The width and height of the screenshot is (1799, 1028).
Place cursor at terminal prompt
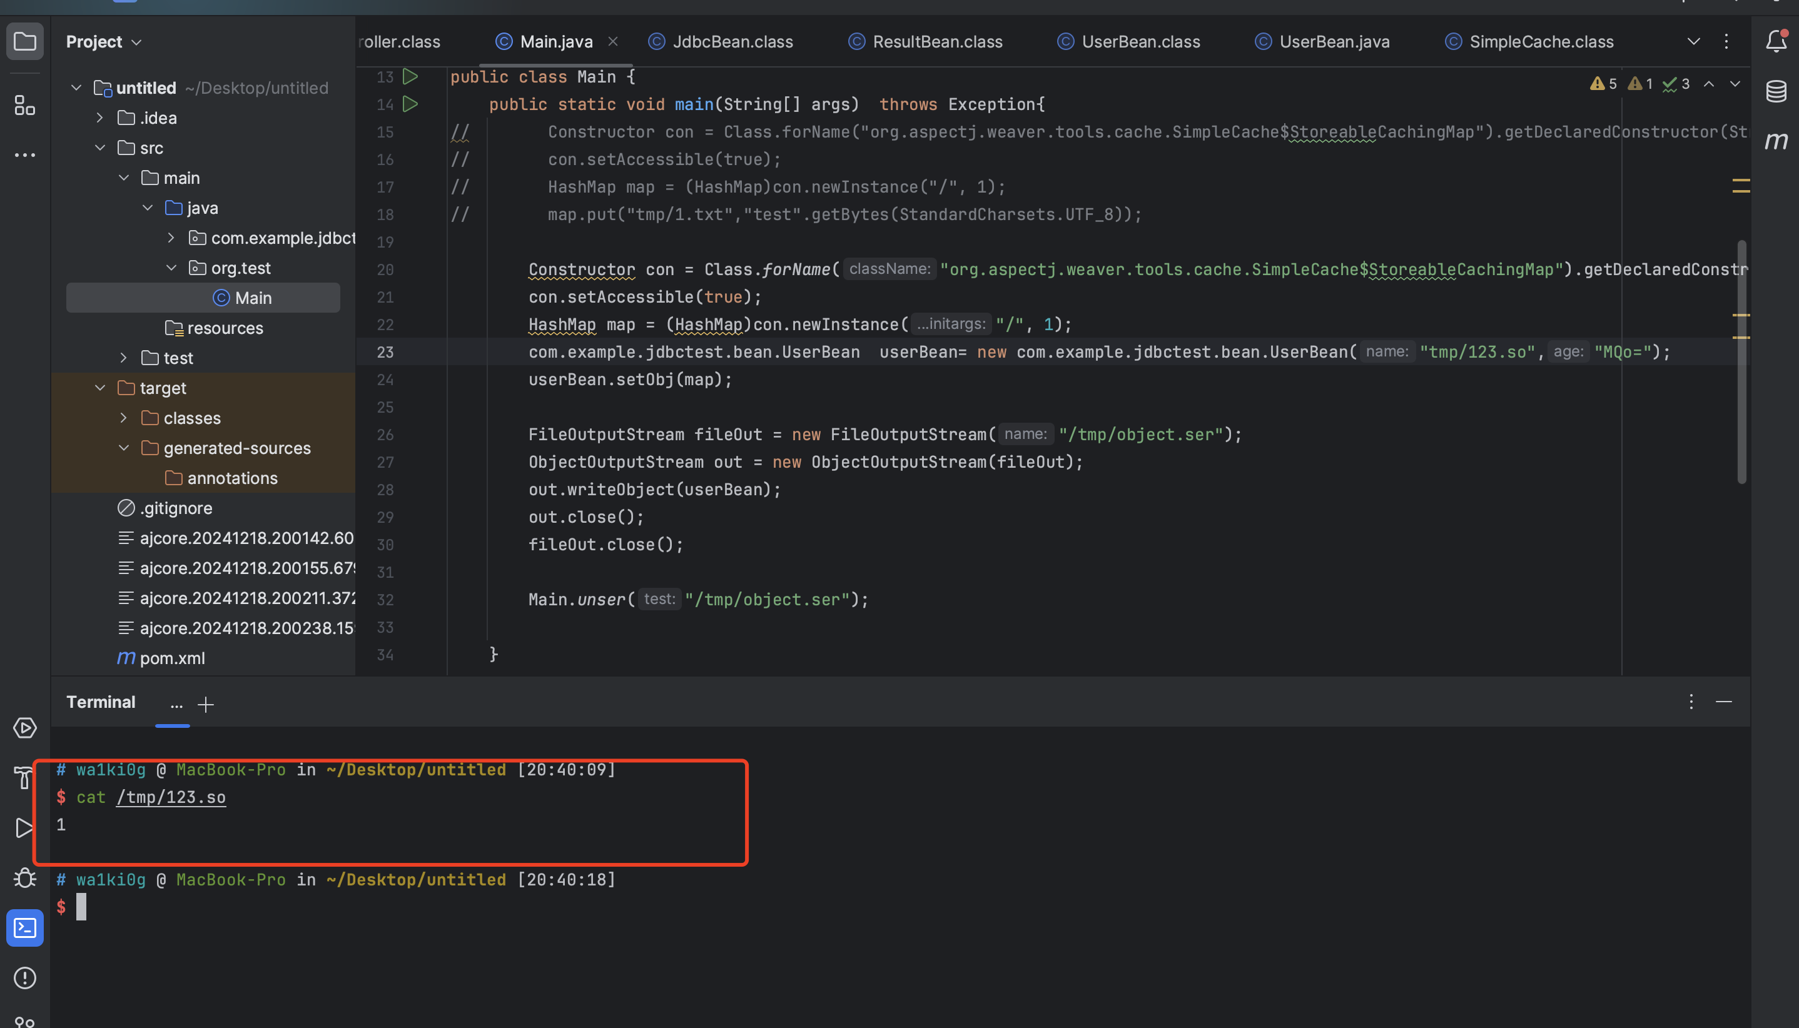click(81, 907)
